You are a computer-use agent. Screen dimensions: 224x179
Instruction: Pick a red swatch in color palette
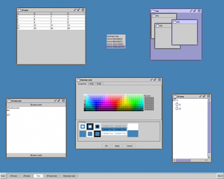click(x=115, y=103)
